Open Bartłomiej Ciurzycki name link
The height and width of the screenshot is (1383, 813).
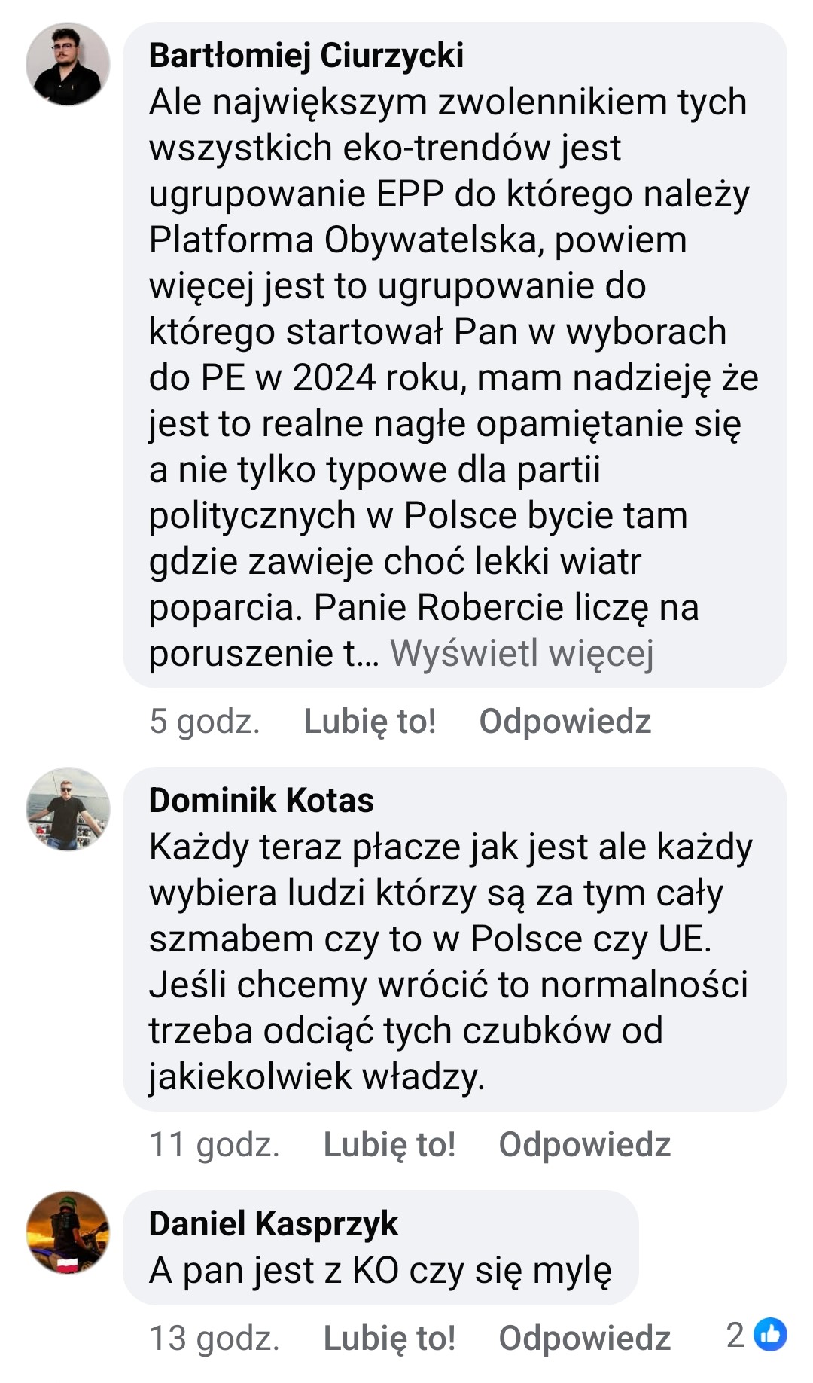point(306,56)
